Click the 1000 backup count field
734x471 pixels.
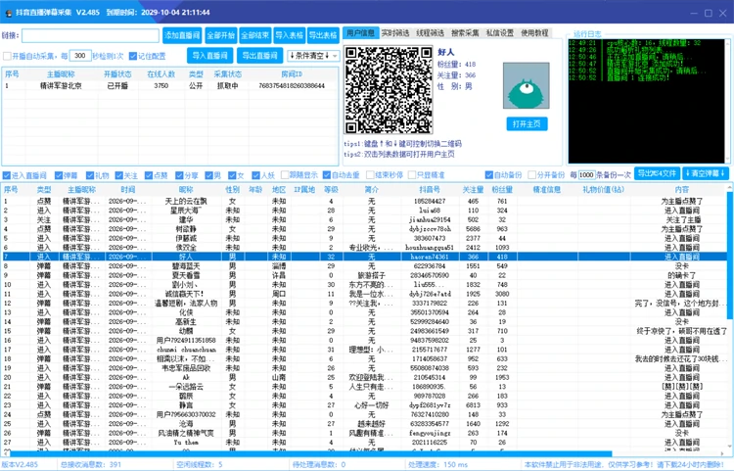point(586,174)
